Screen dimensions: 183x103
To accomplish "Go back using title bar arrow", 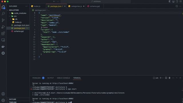I will 54,1.
